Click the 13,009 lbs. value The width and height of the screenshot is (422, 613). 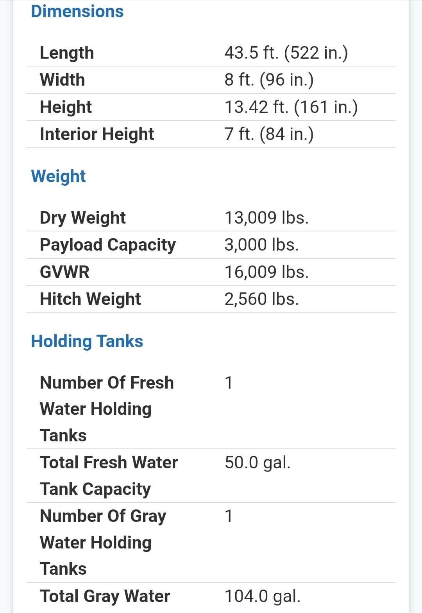(x=266, y=218)
